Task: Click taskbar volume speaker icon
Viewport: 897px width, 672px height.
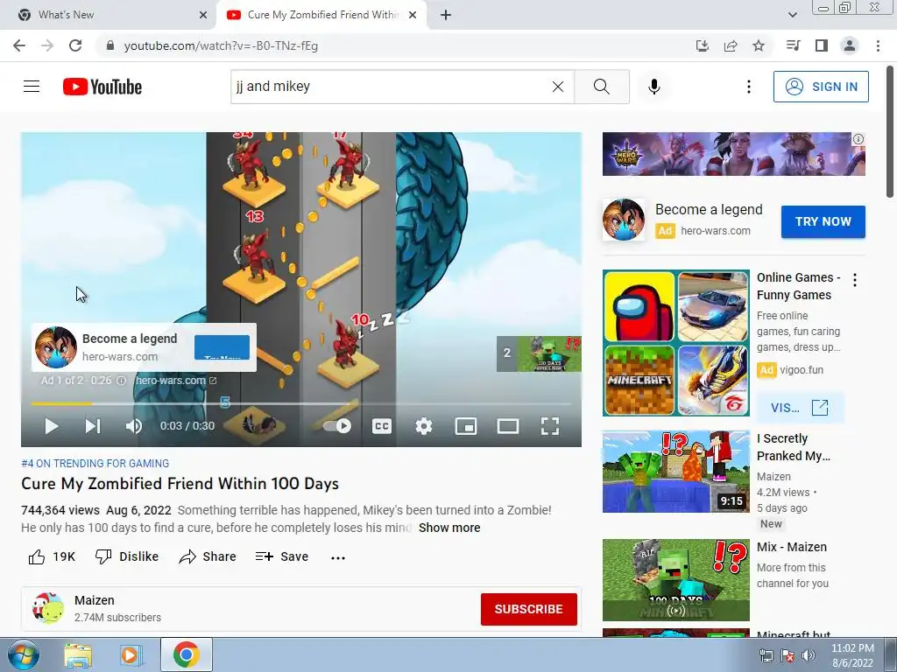Action: pyautogui.click(x=809, y=655)
